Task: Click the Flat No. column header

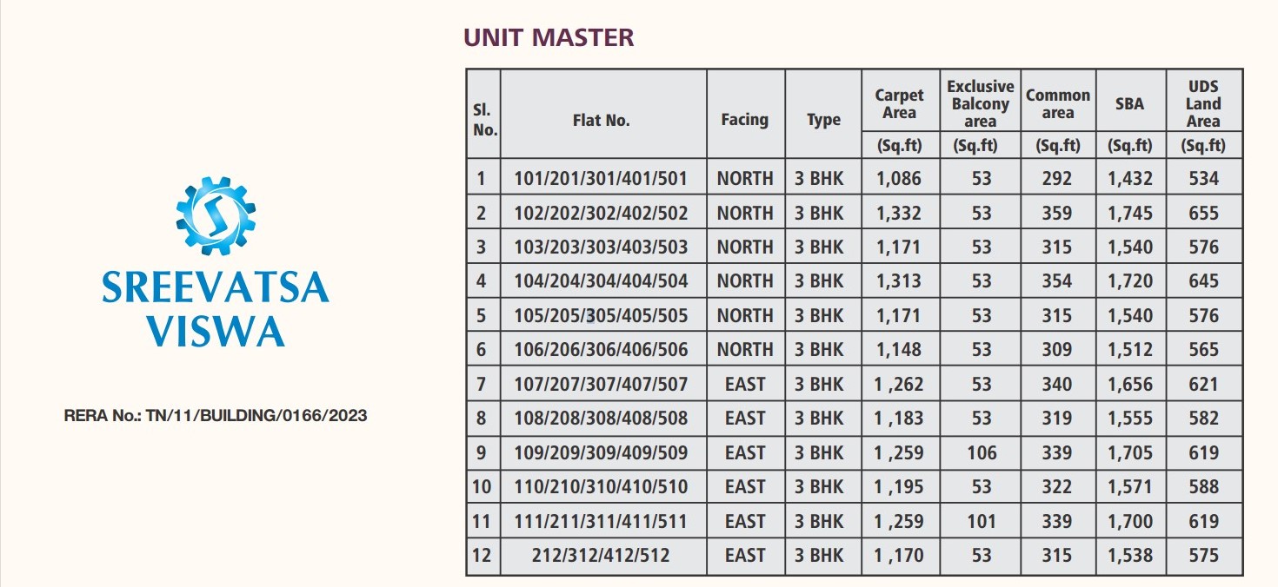Action: tap(602, 121)
